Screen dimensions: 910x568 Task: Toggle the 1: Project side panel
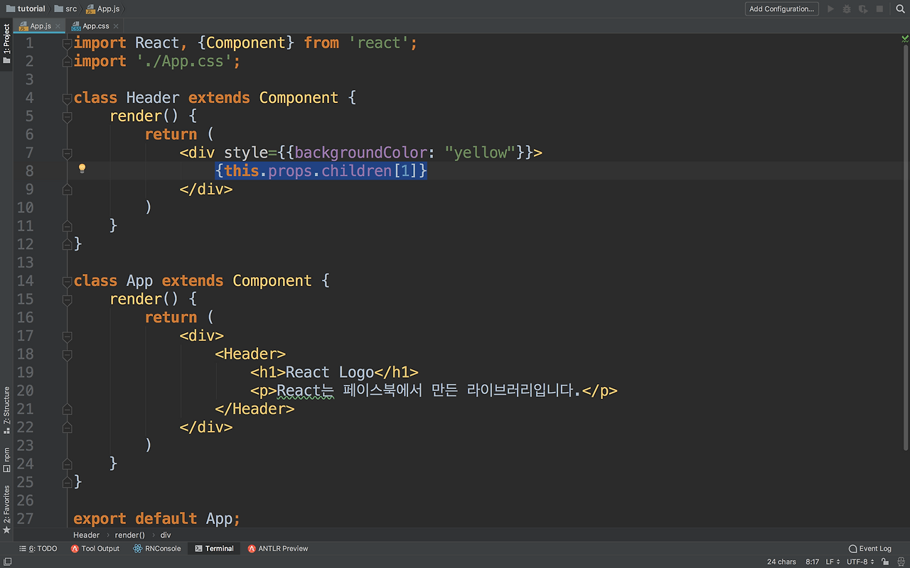(x=6, y=44)
